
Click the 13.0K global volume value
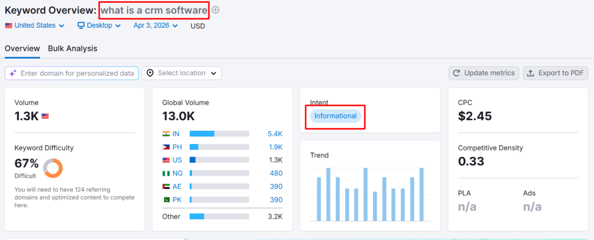[179, 116]
